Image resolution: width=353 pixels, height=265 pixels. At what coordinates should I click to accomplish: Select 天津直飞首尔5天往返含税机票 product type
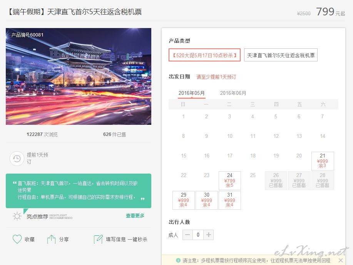click(x=281, y=55)
